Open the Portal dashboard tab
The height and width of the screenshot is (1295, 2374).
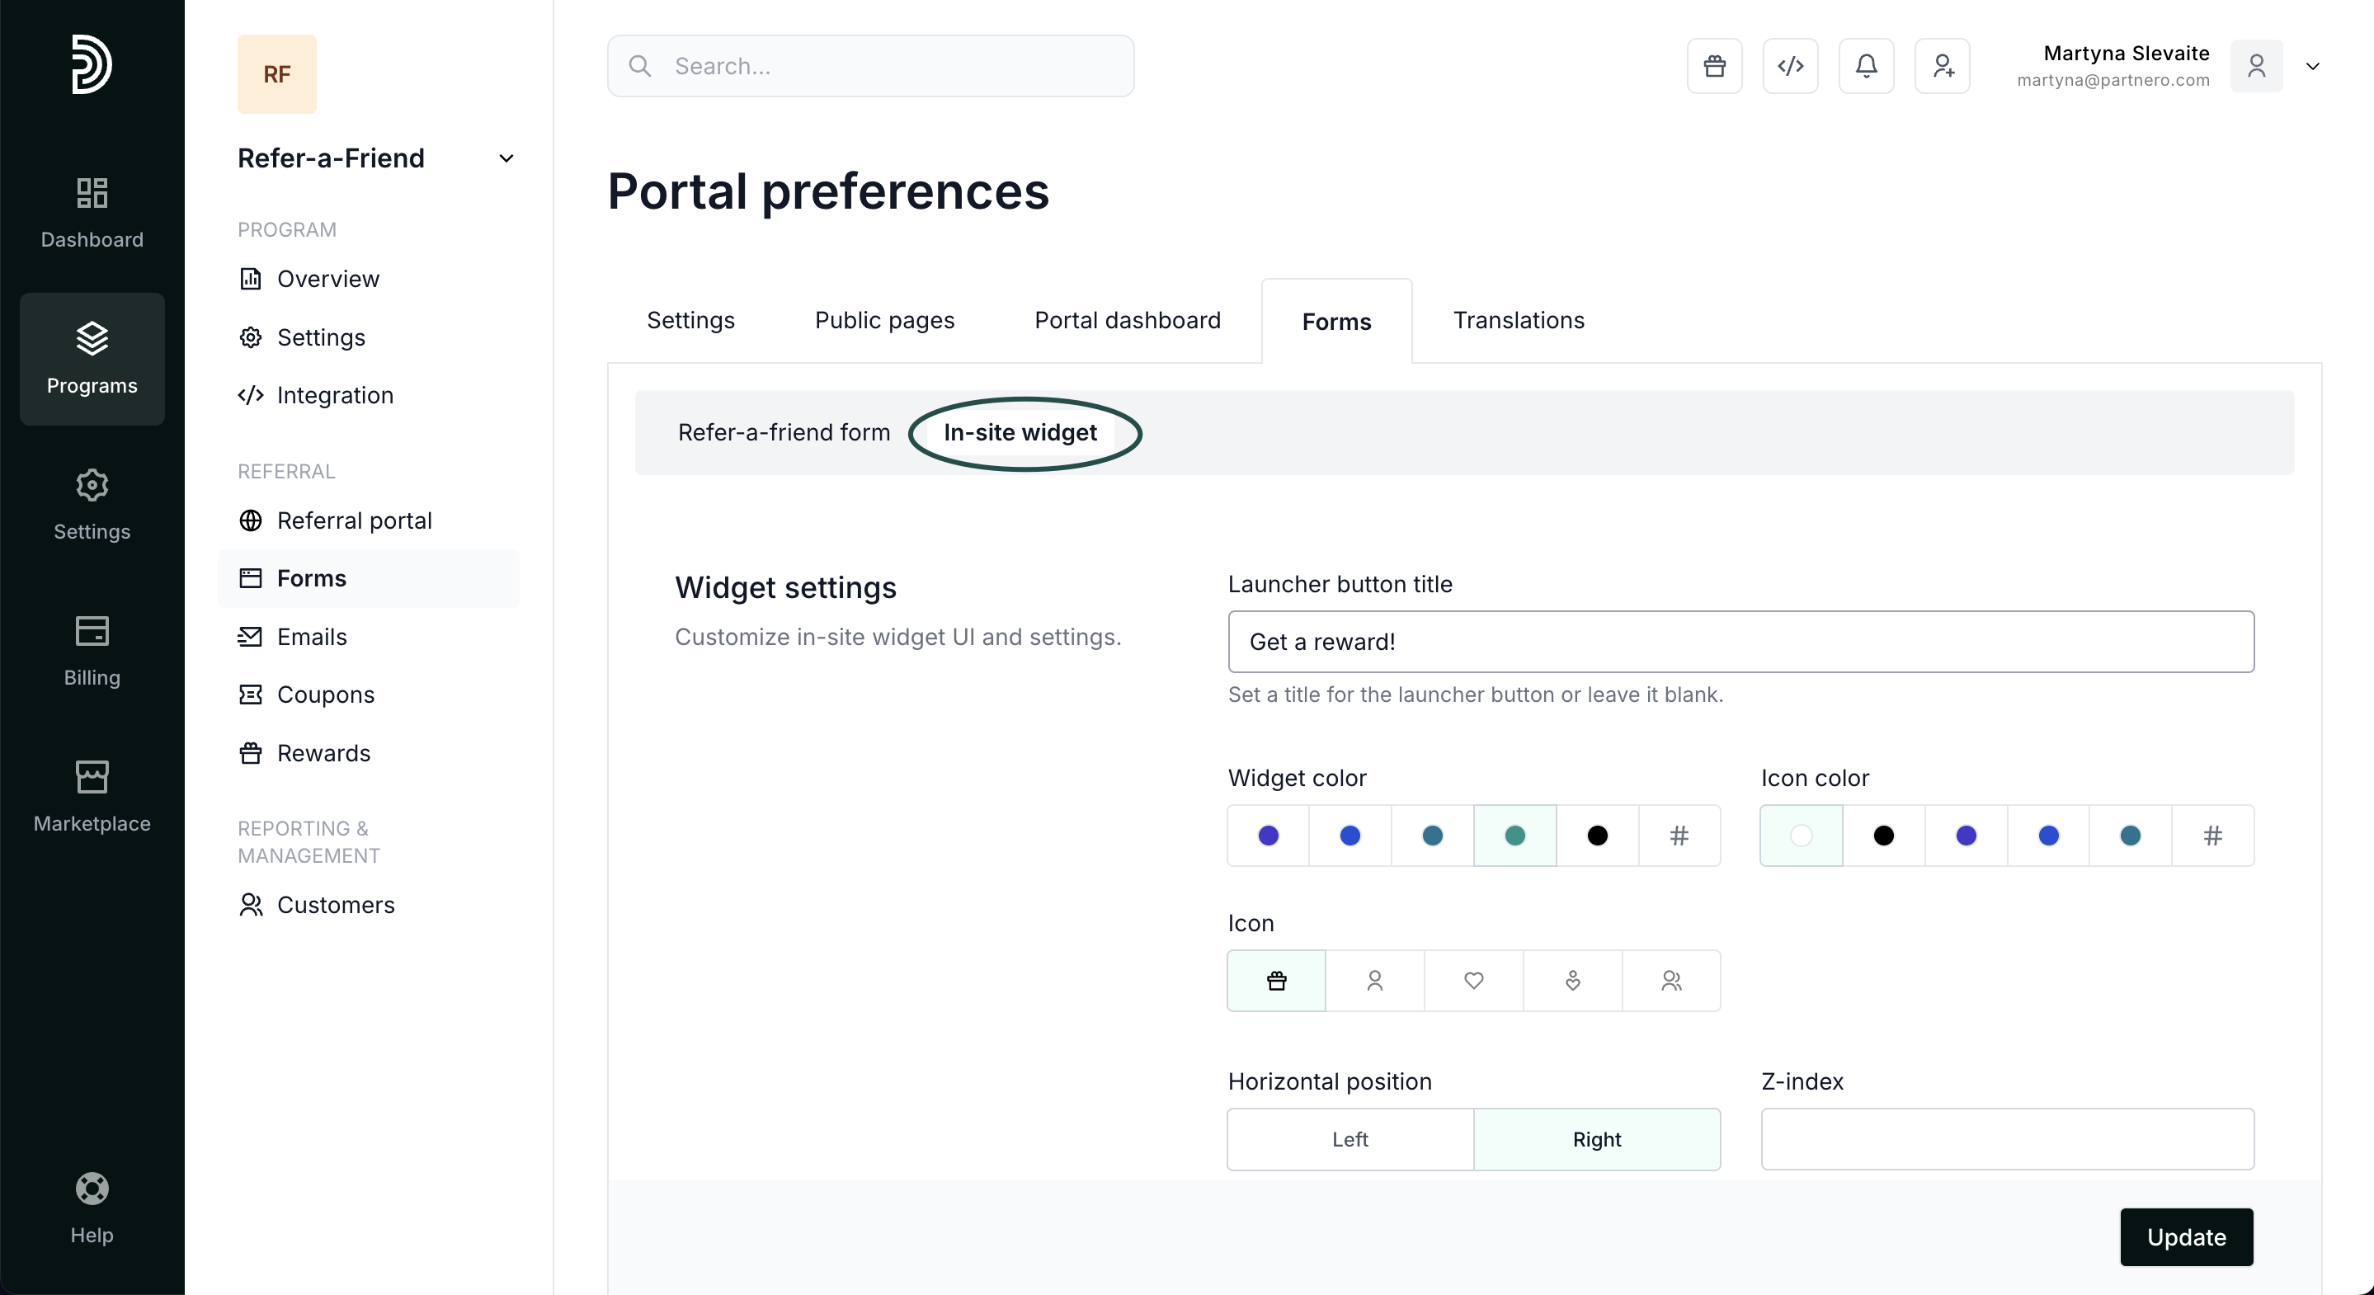1127,320
